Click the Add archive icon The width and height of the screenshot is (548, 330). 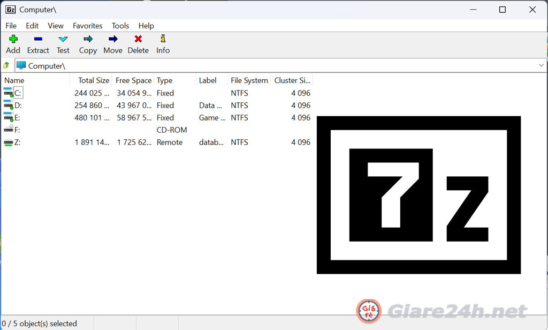12,43
